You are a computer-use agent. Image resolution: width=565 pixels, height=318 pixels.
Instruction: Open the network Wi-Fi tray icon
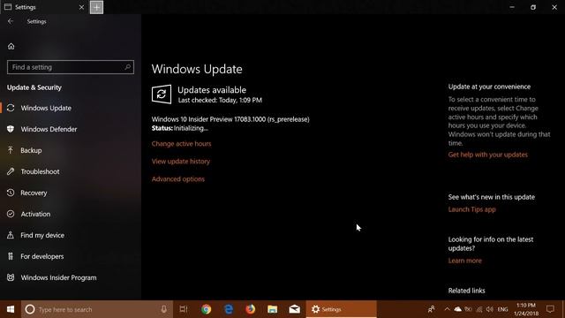click(x=478, y=309)
